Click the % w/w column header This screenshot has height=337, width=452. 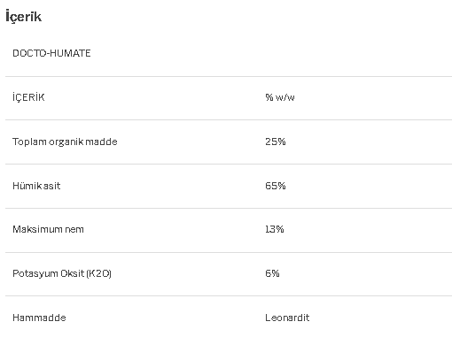tap(280, 97)
